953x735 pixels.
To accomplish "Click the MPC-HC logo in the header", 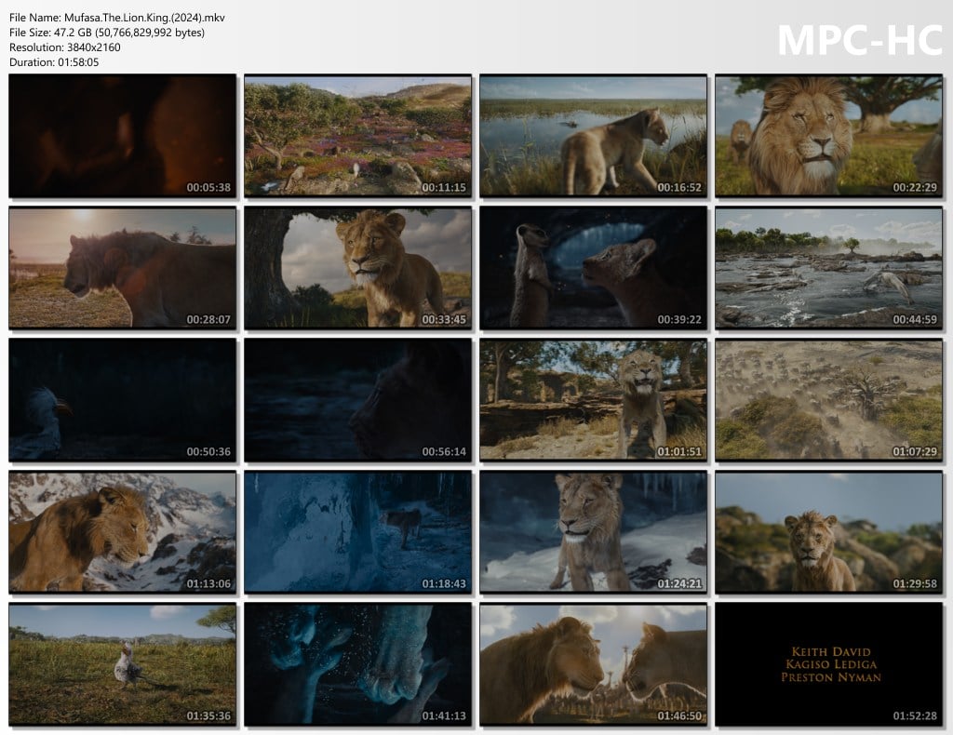I will (x=859, y=39).
